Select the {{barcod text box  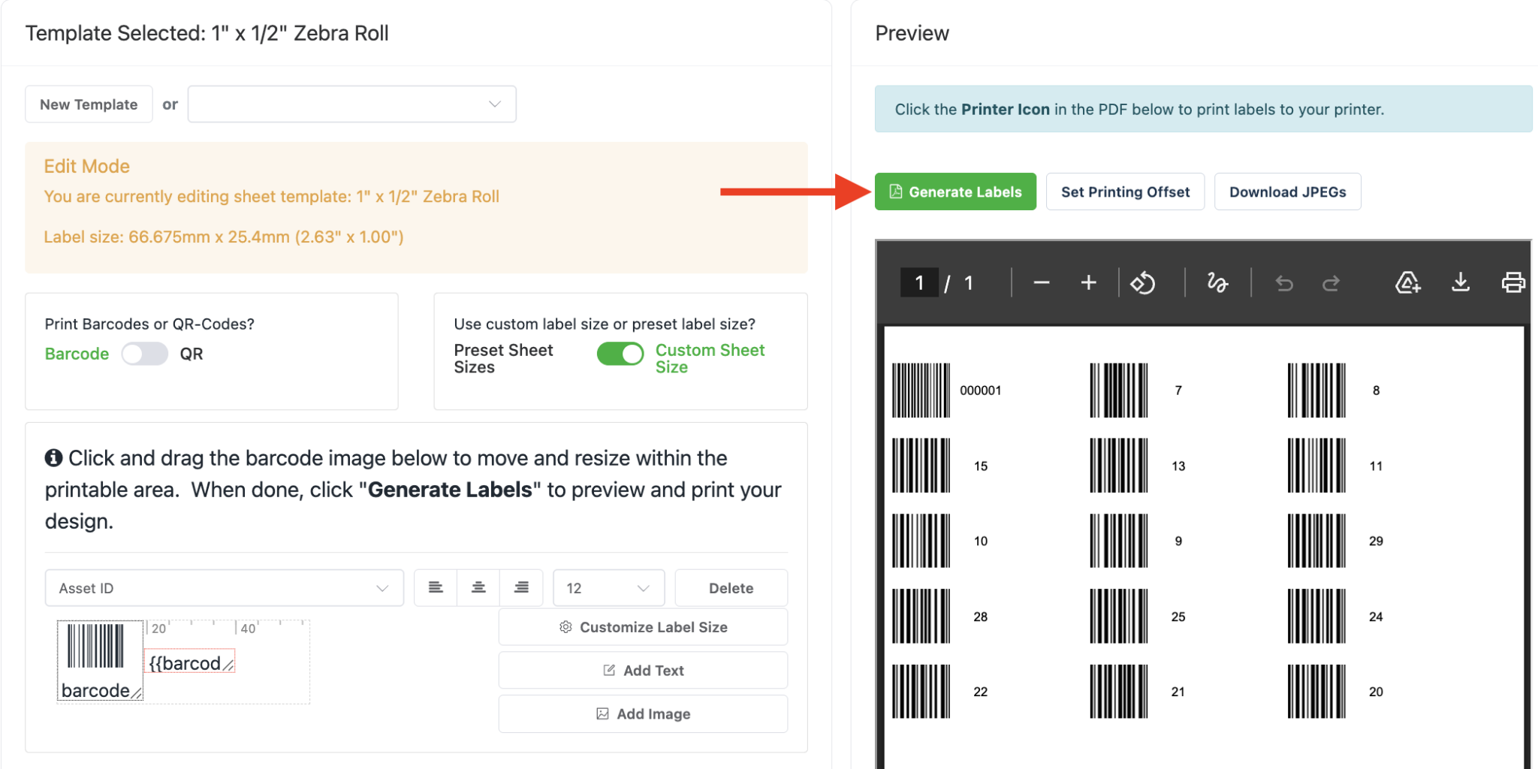(x=189, y=661)
